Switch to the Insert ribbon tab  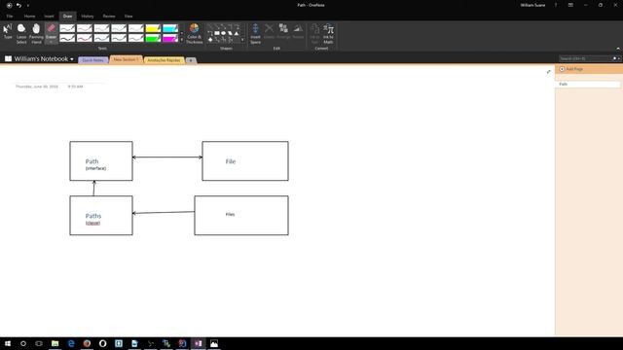pyautogui.click(x=49, y=17)
